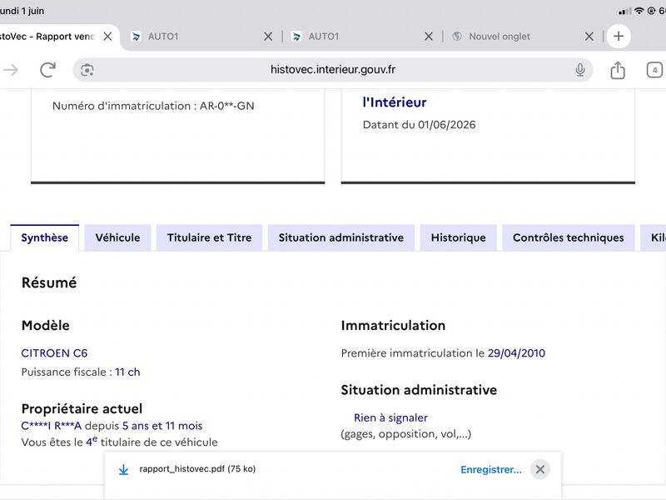This screenshot has width=666, height=500.
Task: Dismiss the rapport_histovec.pdf download banner
Action: coord(540,469)
